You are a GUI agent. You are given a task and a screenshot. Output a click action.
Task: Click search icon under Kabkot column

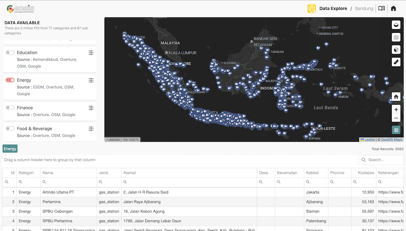308,182
